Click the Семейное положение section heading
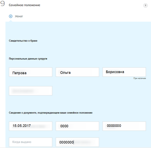Image resolution: width=151 pixels, height=148 pixels. 24,5
